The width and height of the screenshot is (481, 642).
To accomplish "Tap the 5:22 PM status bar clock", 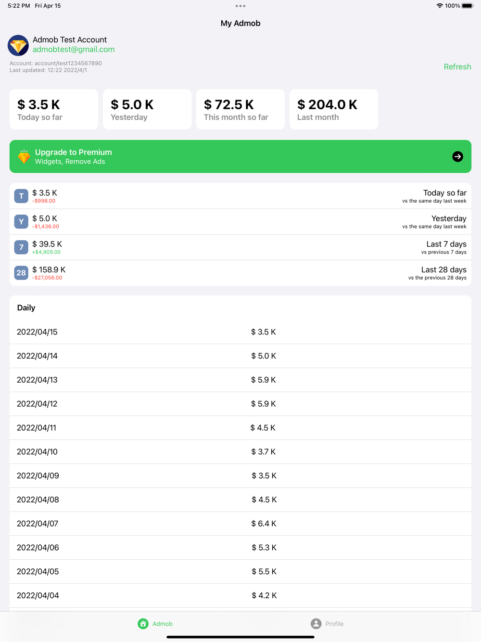I will click(x=19, y=6).
